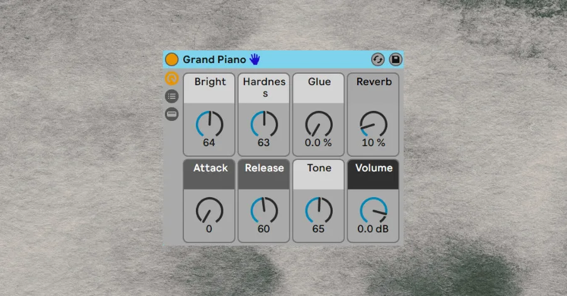The height and width of the screenshot is (296, 567).
Task: Select the Tone macro label
Action: [x=319, y=168]
